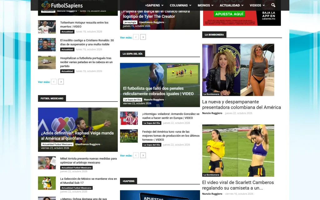The image size is (320, 200).
Task: Open Scarlett Camberos video viral article
Action: click(238, 185)
